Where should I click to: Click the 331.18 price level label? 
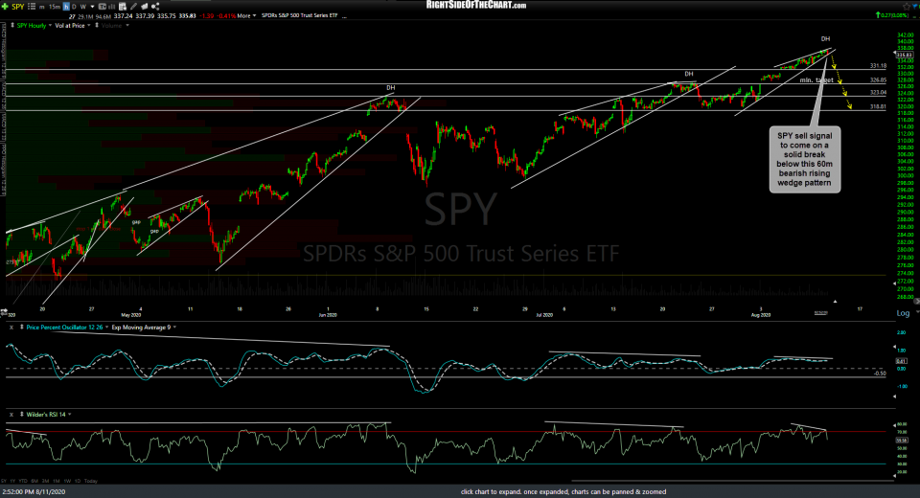click(x=878, y=66)
